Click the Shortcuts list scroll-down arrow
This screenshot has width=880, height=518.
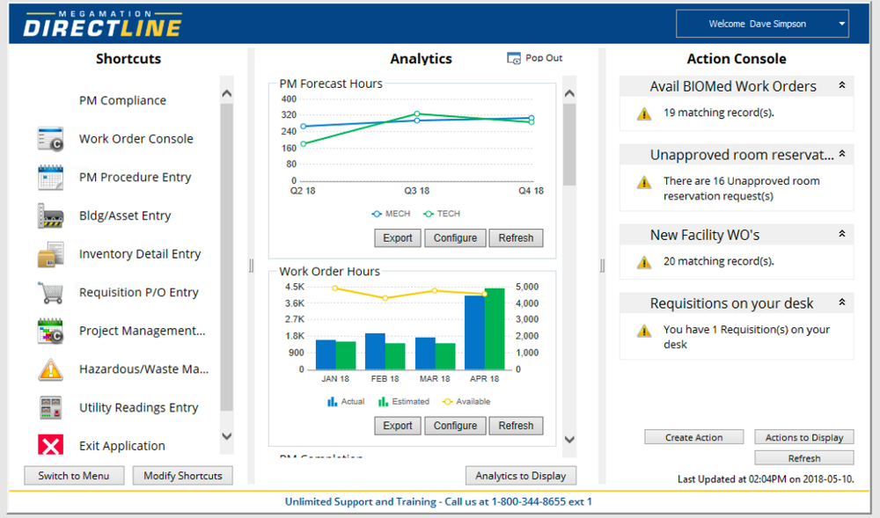tap(227, 436)
